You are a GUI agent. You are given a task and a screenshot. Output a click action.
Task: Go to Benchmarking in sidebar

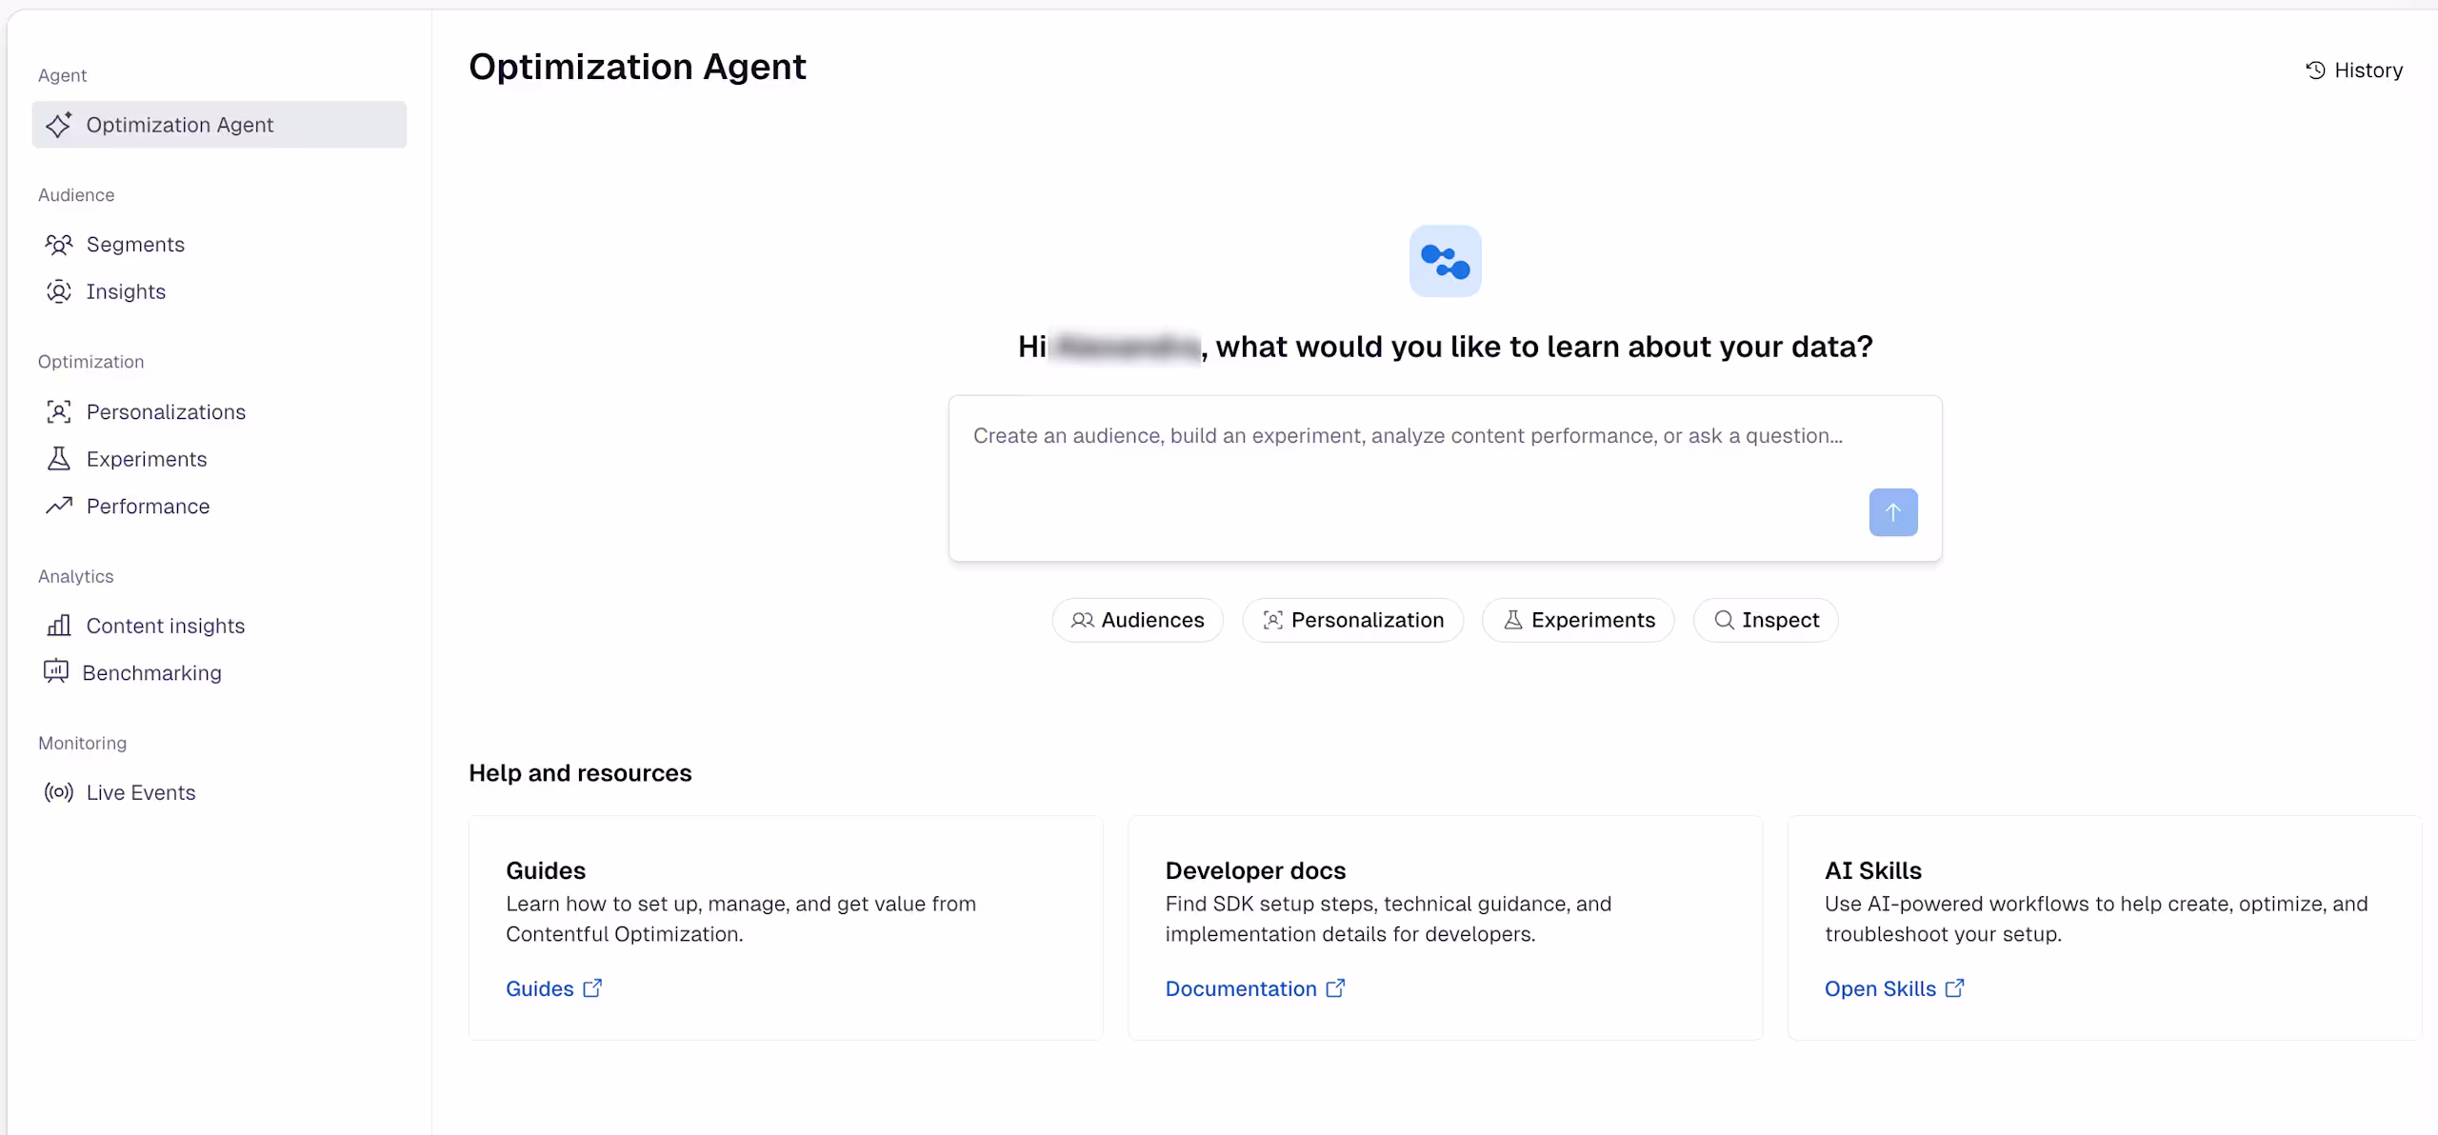pyautogui.click(x=219, y=672)
